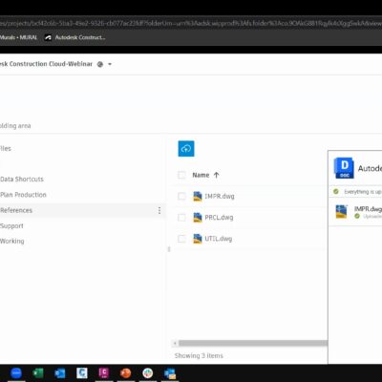This screenshot has width=382, height=382.
Task: Open the magenta C app in the taskbar
Action: 104,372
